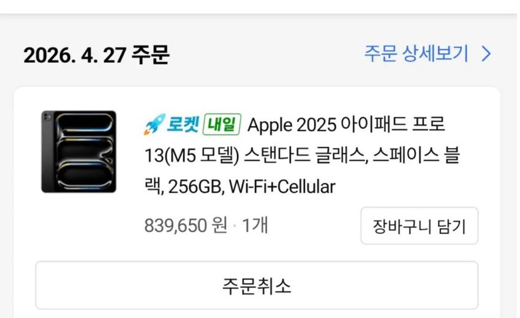Click the 2026. 4. 27 주문 date heading
The width and height of the screenshot is (520, 318).
97,55
